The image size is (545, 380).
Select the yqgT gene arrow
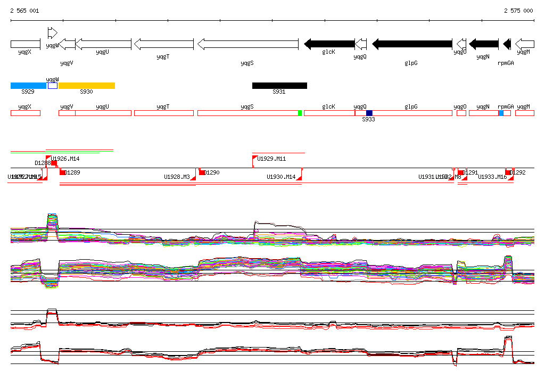tap(163, 44)
